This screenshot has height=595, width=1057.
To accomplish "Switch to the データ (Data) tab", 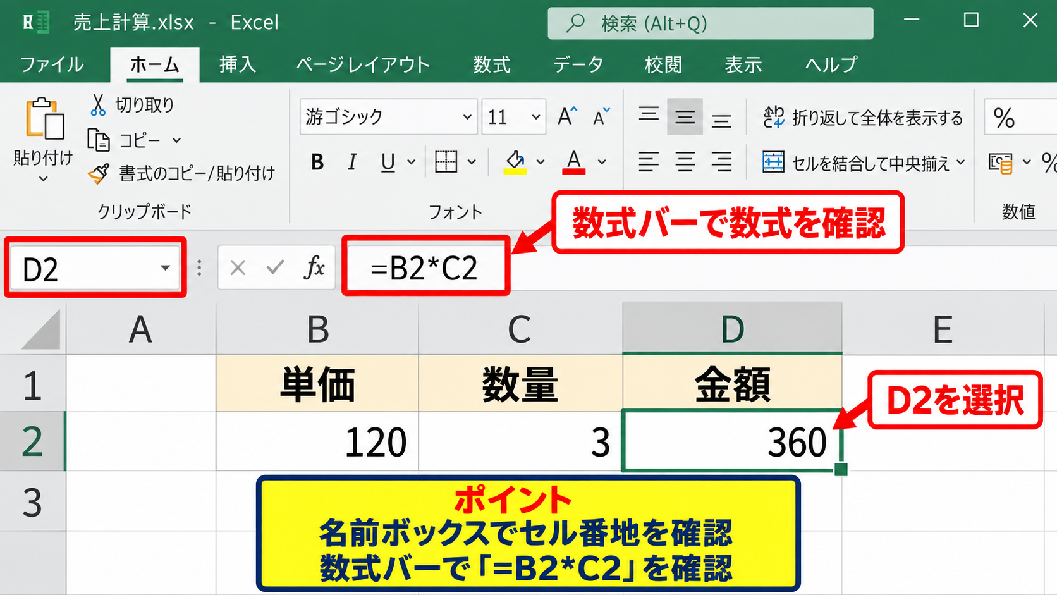I will click(x=578, y=64).
